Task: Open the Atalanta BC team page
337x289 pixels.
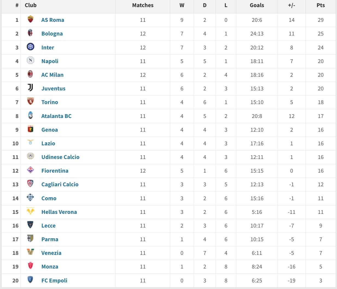Action: pyautogui.click(x=56, y=116)
